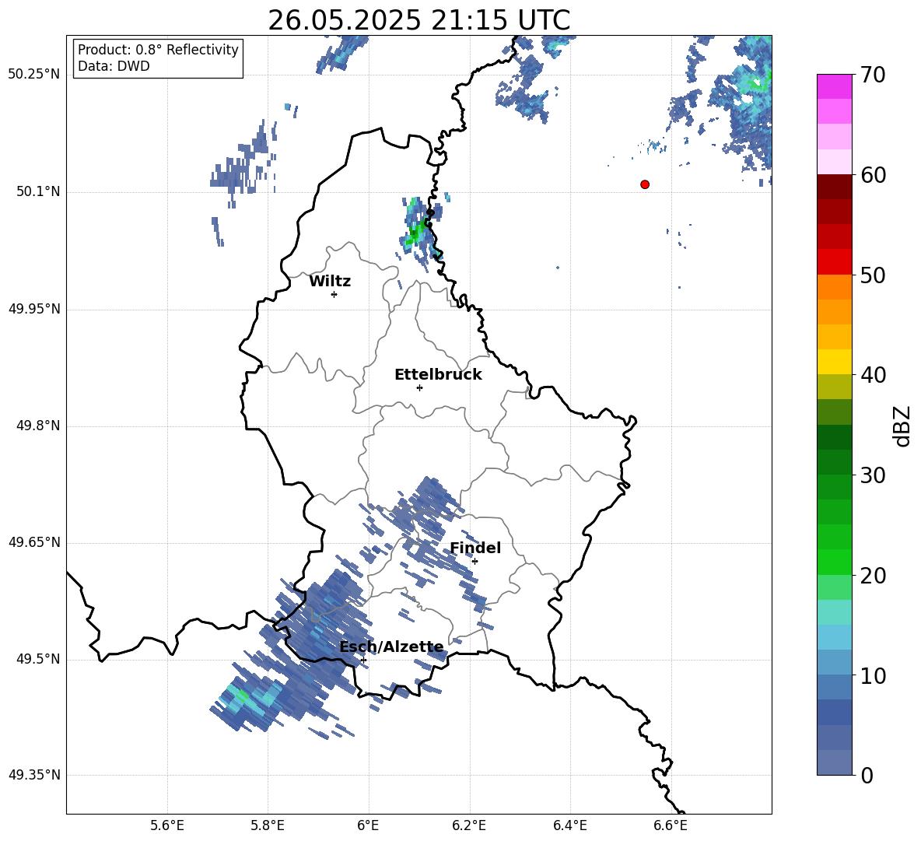Click the 0 colorbar tick value
The height and width of the screenshot is (841, 921).
867,775
